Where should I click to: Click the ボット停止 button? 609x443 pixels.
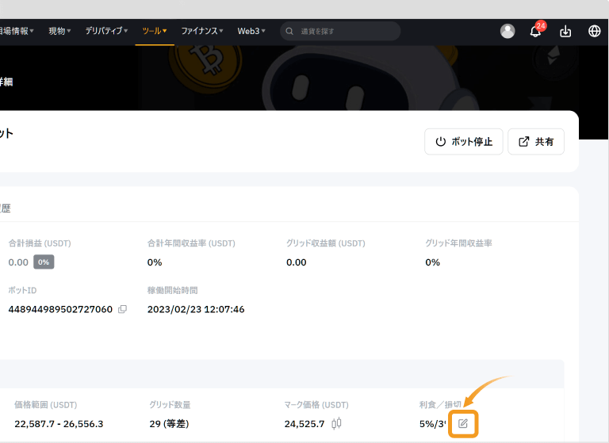[x=464, y=142]
